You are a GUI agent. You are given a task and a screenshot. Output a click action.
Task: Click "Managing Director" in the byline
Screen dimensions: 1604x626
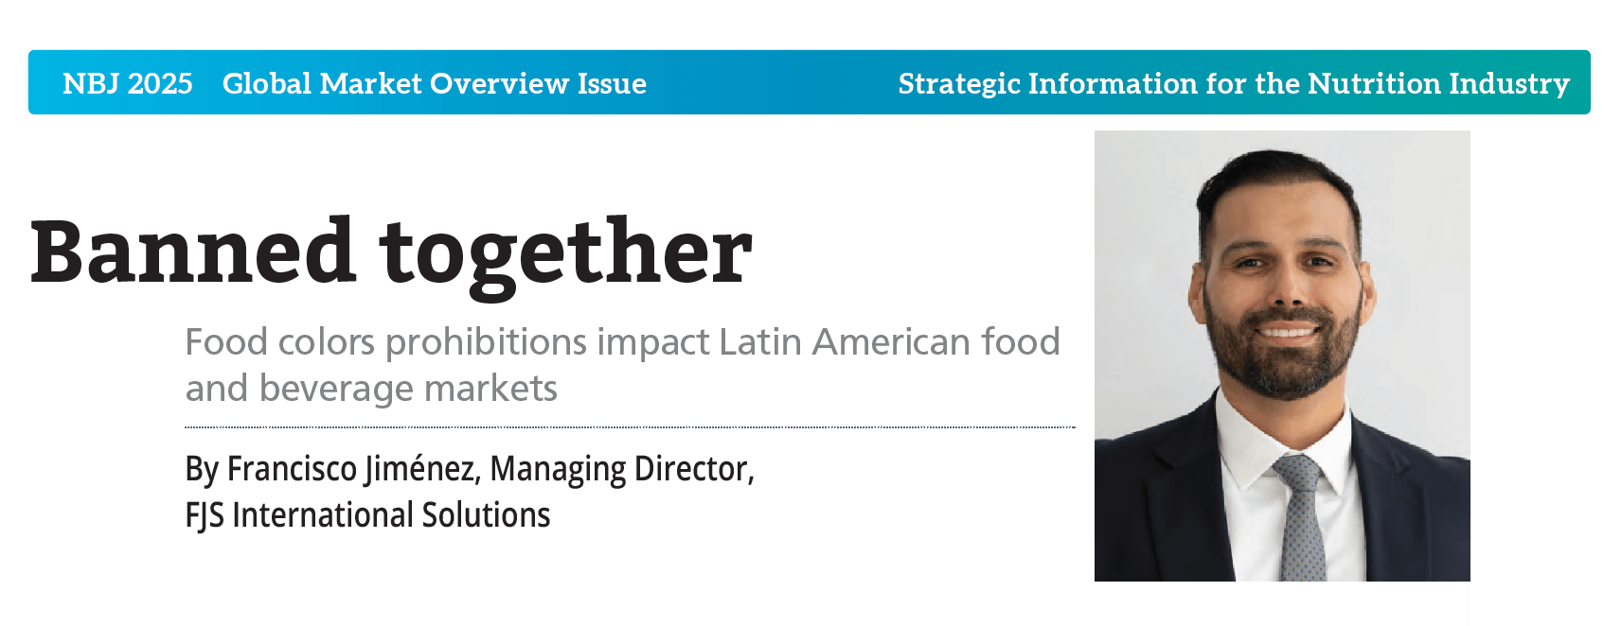619,469
